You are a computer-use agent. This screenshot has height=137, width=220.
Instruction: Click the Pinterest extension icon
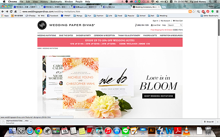(x=208, y=11)
